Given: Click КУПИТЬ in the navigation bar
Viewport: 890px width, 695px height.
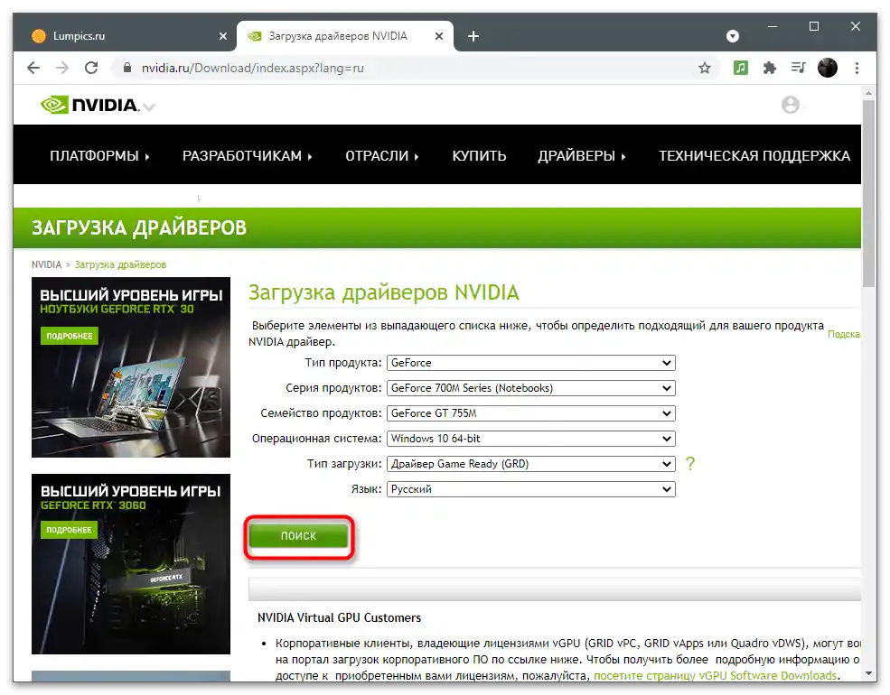Looking at the screenshot, I should coord(479,156).
